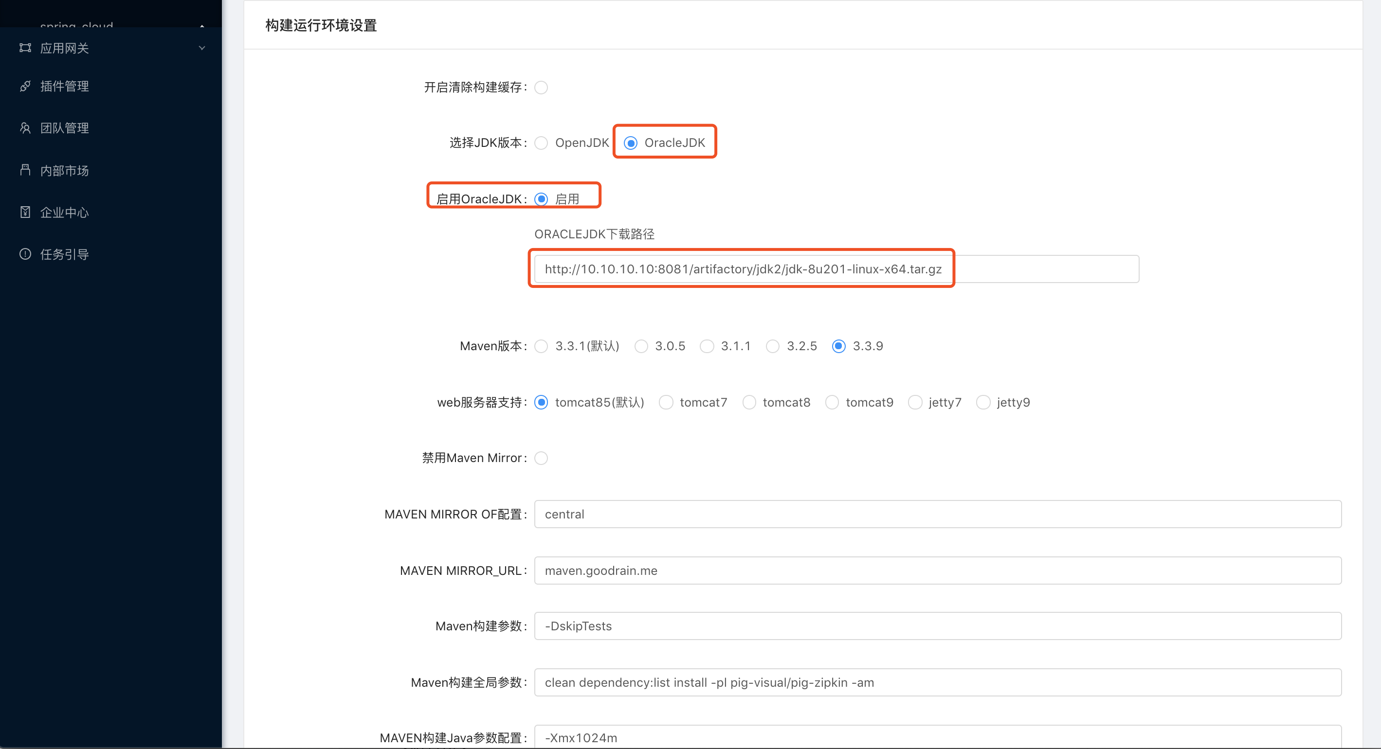The height and width of the screenshot is (749, 1381).
Task: Choose tomcat9 web server
Action: pos(832,402)
